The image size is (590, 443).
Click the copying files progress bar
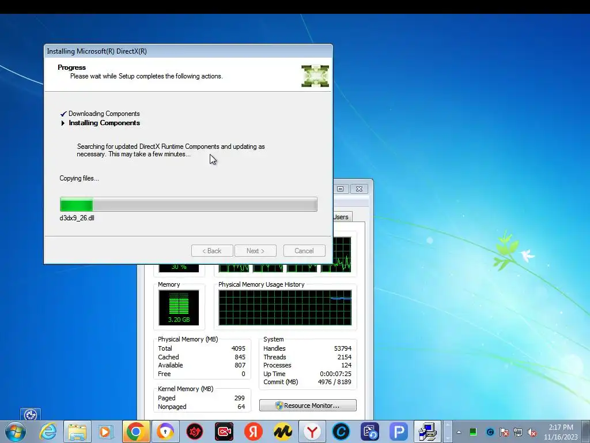pyautogui.click(x=188, y=204)
